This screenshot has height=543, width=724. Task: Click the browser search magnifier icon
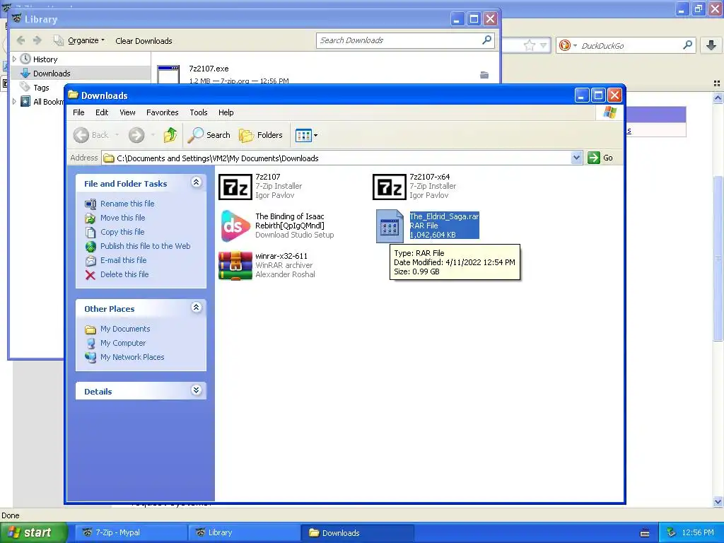687,45
